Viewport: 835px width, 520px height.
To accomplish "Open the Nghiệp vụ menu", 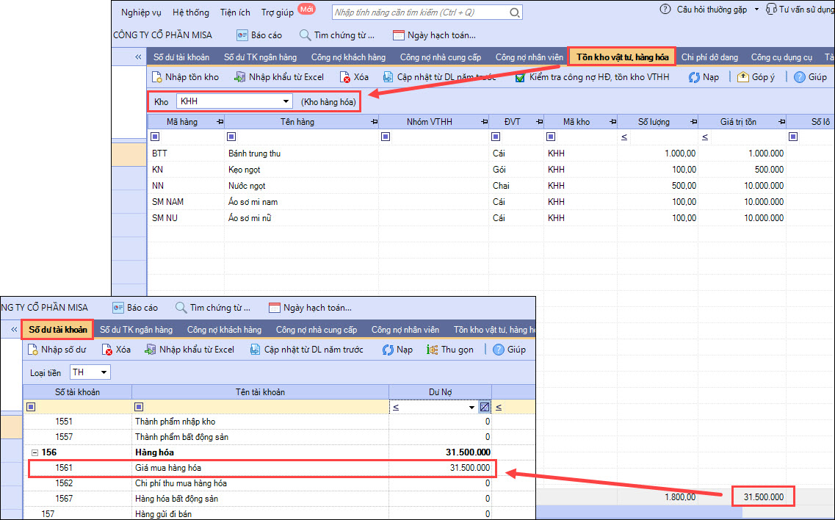I will click(142, 12).
